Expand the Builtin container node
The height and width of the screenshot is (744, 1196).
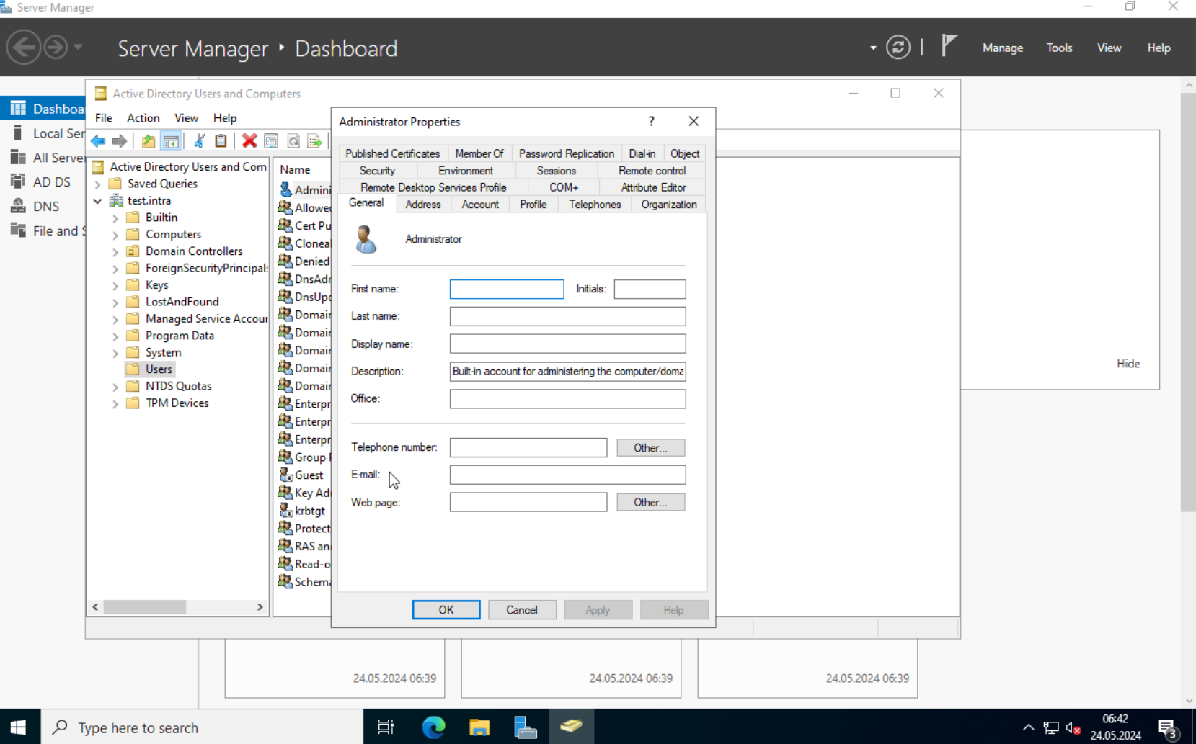point(115,218)
